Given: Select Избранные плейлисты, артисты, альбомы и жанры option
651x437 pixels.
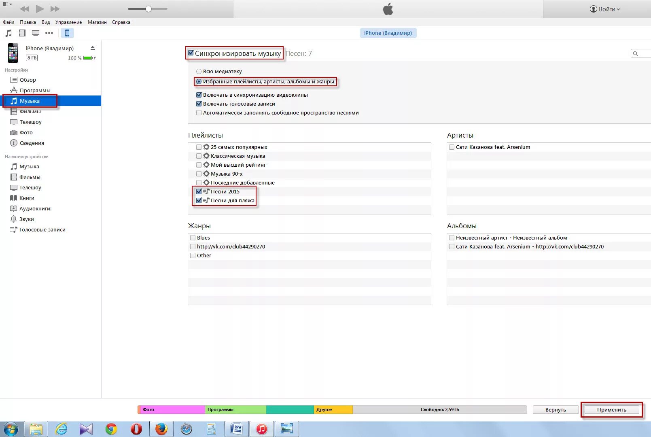Looking at the screenshot, I should [199, 81].
